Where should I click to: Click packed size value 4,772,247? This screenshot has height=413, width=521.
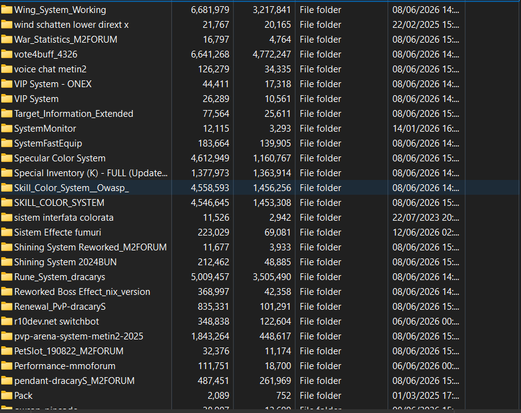pos(272,54)
